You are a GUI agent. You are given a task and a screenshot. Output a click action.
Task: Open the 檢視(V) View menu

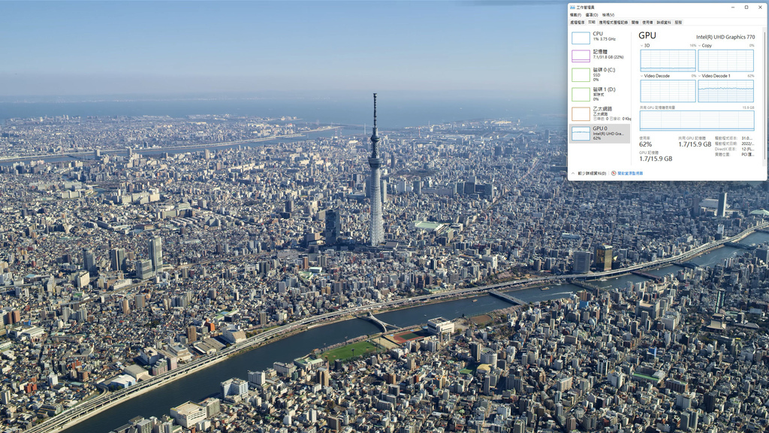pos(608,15)
